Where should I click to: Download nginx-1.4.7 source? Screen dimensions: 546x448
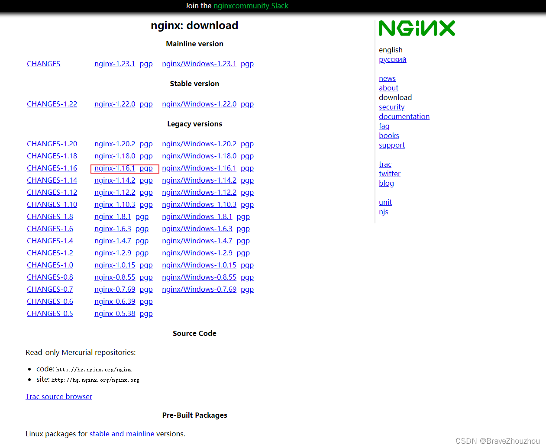[113, 241]
